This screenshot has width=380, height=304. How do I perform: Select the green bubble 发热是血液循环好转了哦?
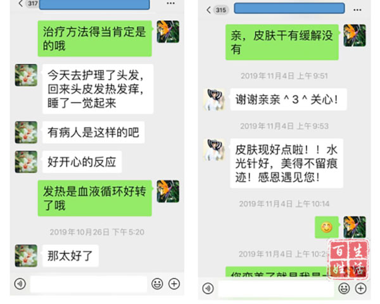click(x=95, y=198)
